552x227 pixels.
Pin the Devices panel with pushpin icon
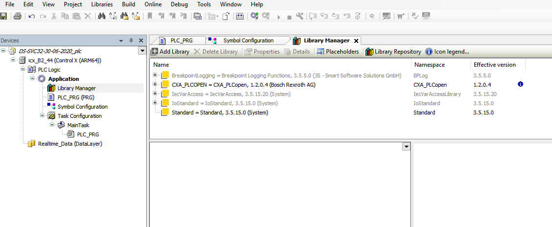pyautogui.click(x=131, y=40)
